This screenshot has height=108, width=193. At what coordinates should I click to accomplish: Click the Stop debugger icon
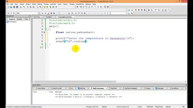coord(101,7)
